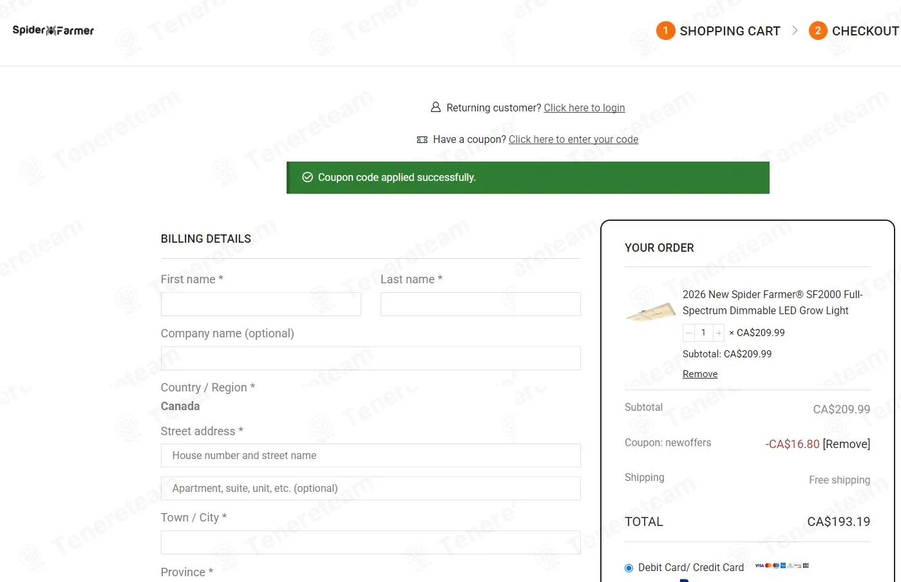Image resolution: width=901 pixels, height=582 pixels.
Task: Decrease the SF2000 quantity by one
Action: pos(688,333)
